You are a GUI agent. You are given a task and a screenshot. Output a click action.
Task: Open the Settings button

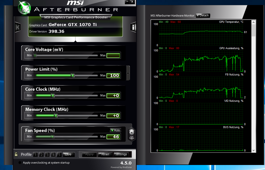[x=121, y=154]
